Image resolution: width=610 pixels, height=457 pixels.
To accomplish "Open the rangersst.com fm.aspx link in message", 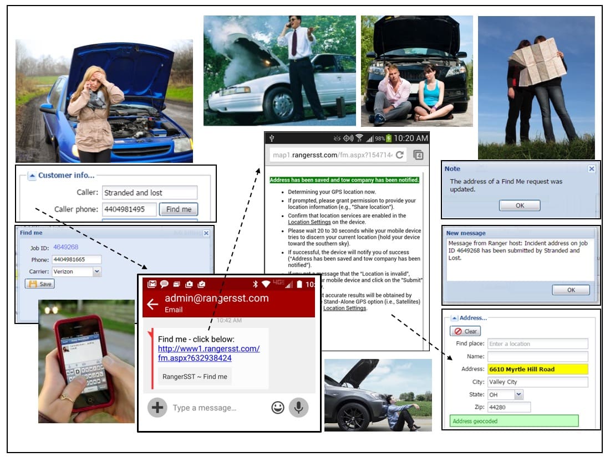I will click(209, 353).
